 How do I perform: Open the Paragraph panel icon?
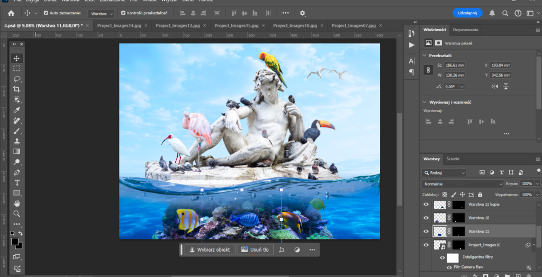click(x=411, y=72)
